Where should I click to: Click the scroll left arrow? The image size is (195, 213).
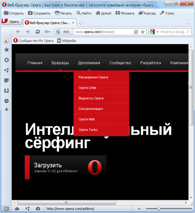point(14,203)
